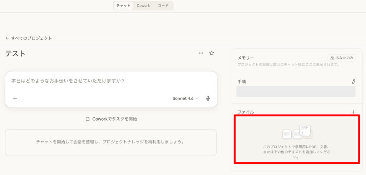Star the テスト project as favorite

212,53
